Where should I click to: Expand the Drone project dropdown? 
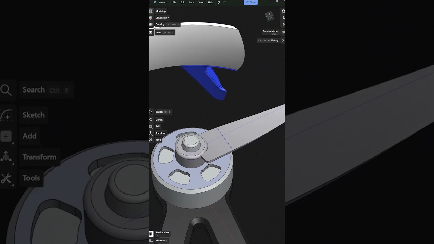coord(163,2)
